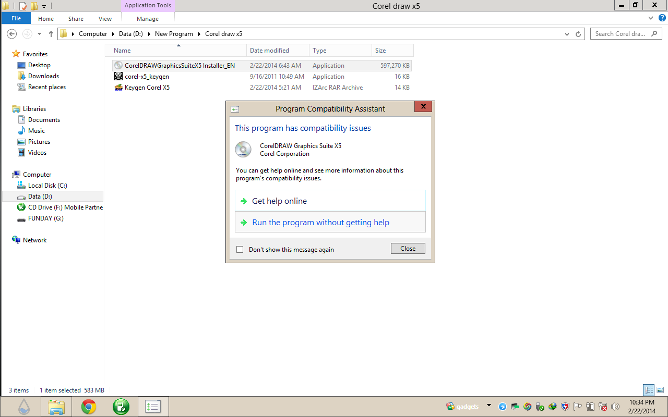This screenshot has height=417, width=668.
Task: Expand the arrow after Data (D:) in address bar
Action: 148,34
